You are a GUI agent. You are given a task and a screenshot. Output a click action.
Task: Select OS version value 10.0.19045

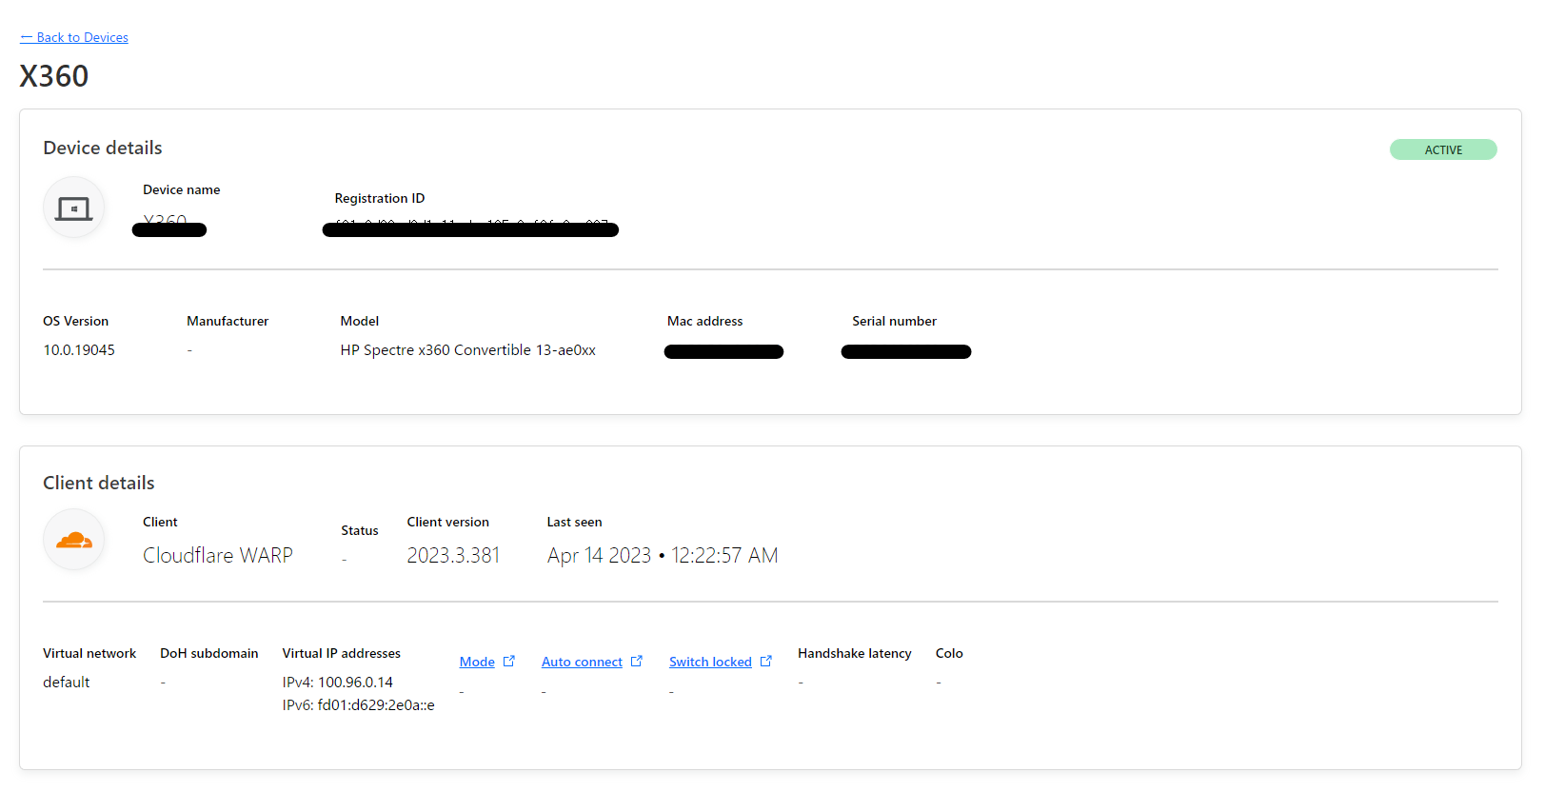79,350
